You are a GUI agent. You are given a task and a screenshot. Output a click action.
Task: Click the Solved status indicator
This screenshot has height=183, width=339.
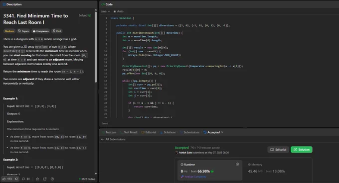[85, 15]
